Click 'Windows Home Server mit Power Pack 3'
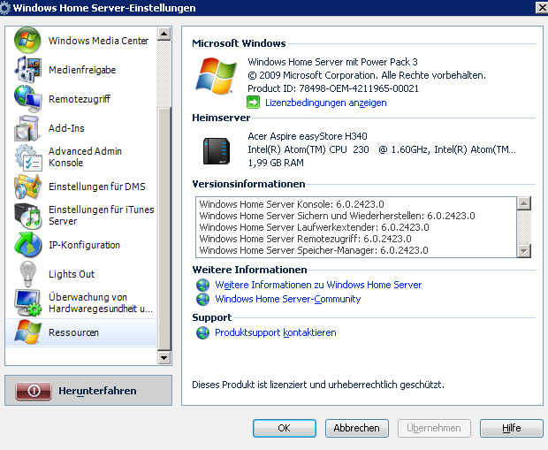The image size is (548, 450). 332,62
